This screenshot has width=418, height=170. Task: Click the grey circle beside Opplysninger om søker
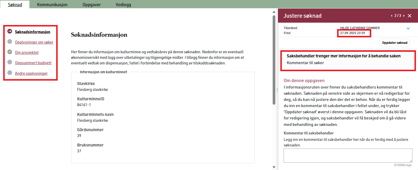10,42
